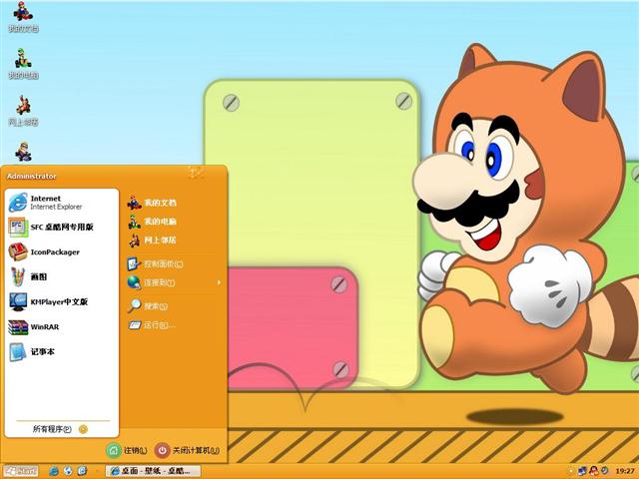Screen dimensions: 639x479
Task: Select the Donkey Kong 网上邻居 desktop icon
Action: [23, 111]
